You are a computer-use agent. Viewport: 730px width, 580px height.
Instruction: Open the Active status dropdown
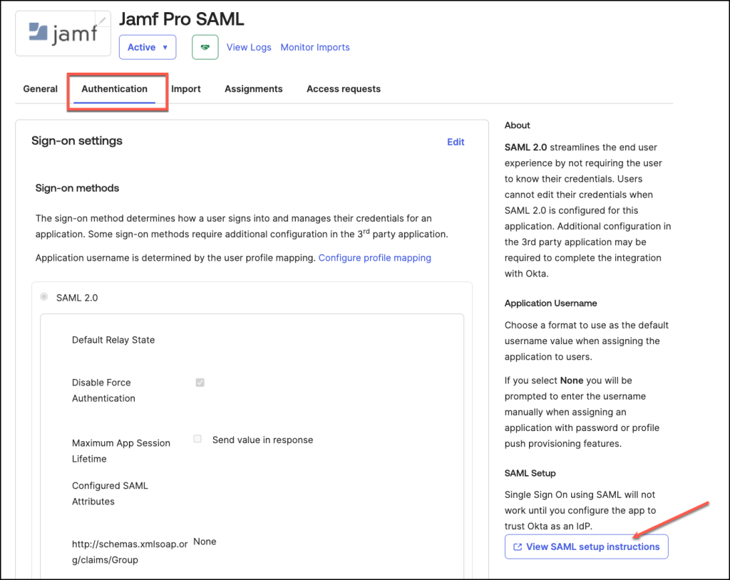(148, 48)
